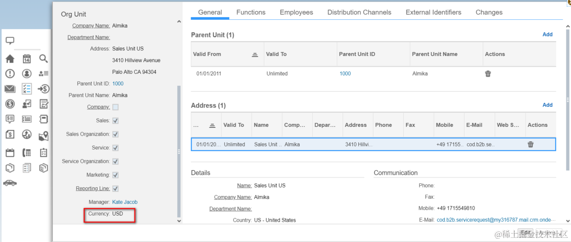Open the calendar icon showing 14
Image resolution: width=571 pixels, height=242 pixels.
tap(27, 59)
